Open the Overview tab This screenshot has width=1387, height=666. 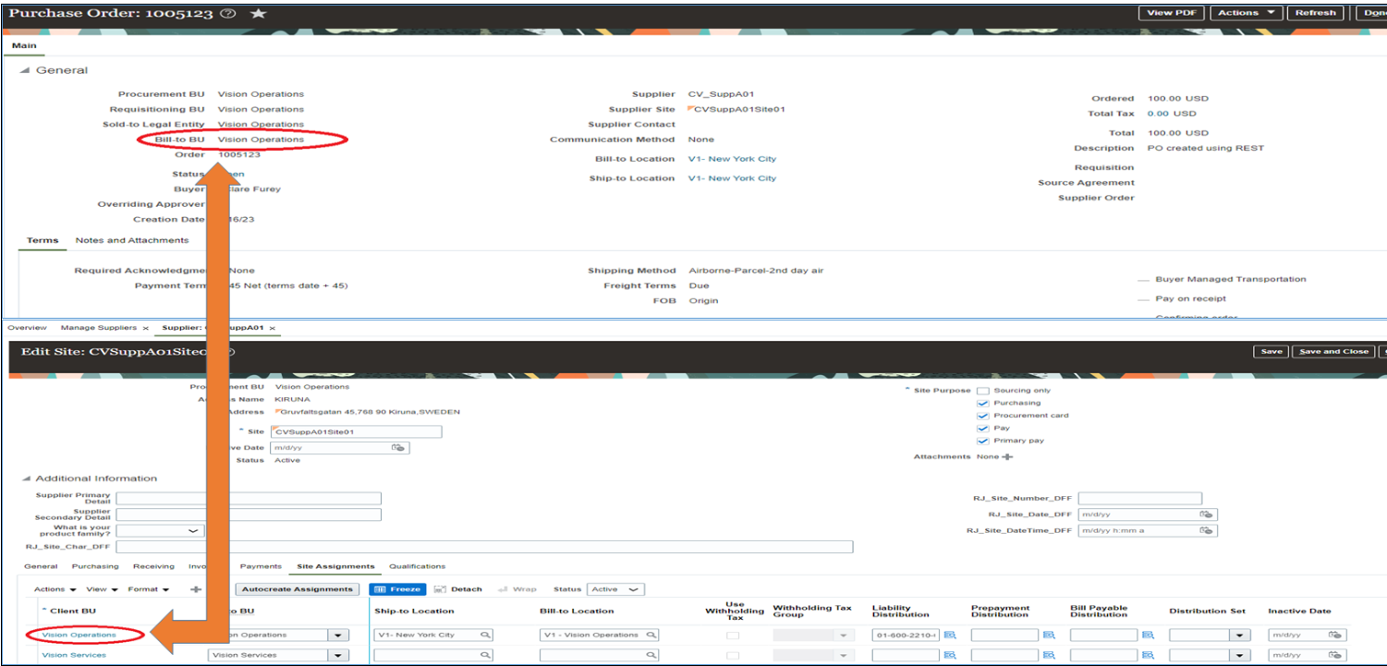[x=27, y=328]
